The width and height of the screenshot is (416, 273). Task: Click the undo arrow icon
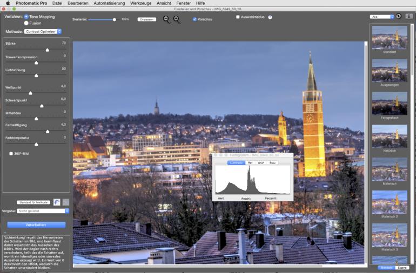(x=57, y=202)
